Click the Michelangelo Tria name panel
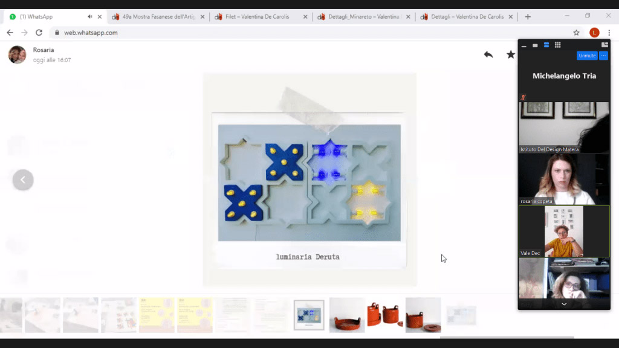Screen dimensions: 619x348 pos(564,76)
